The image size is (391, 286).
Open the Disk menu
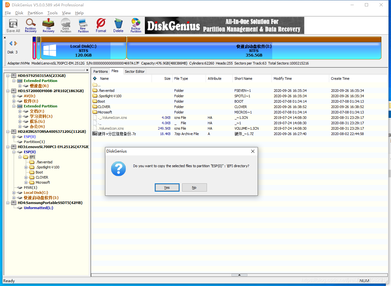click(x=19, y=13)
